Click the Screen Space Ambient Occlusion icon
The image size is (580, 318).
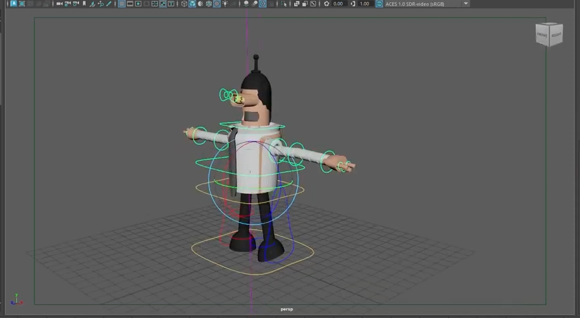coord(246,4)
